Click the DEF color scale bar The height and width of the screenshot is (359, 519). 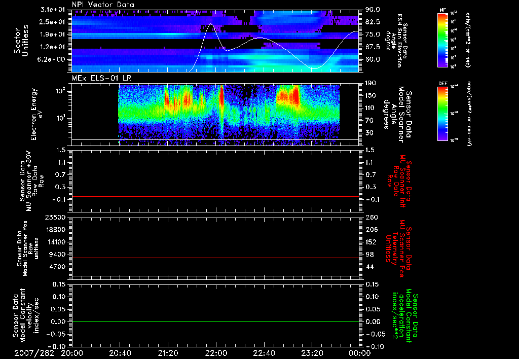click(442, 114)
